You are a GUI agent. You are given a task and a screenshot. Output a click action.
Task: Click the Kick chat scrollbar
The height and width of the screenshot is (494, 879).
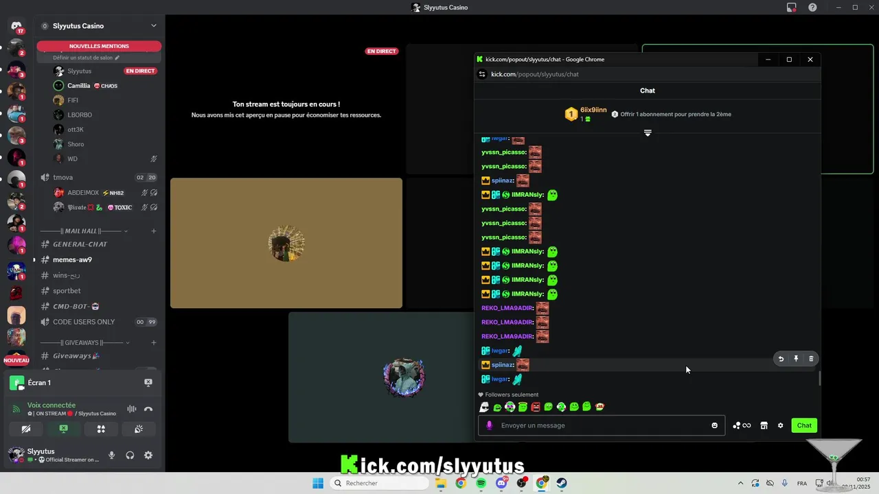coord(819,378)
